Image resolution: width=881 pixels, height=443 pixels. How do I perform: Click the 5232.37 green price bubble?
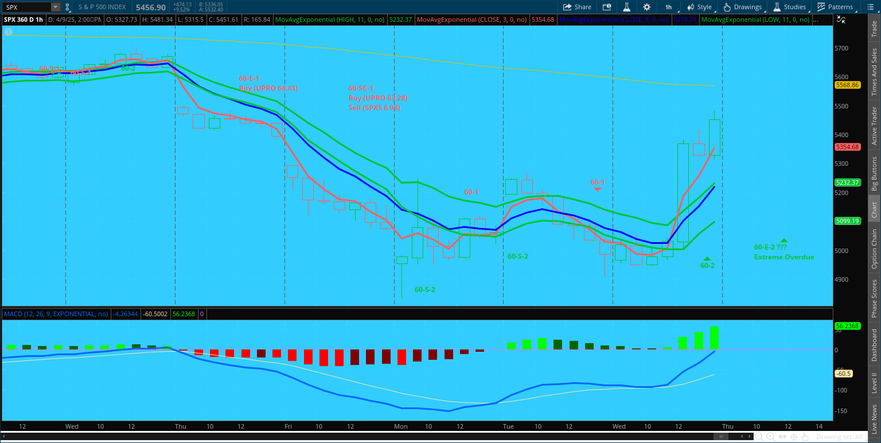(848, 182)
